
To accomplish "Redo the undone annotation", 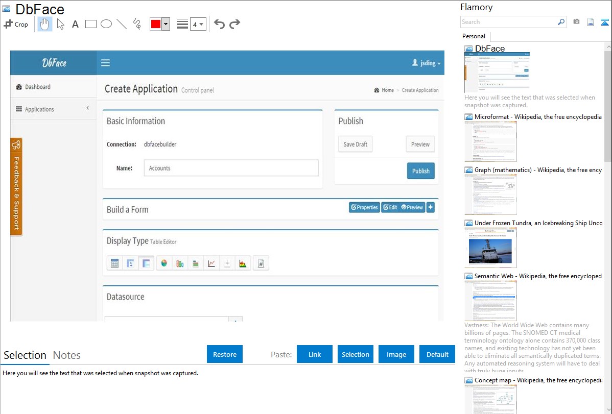I will pyautogui.click(x=234, y=24).
